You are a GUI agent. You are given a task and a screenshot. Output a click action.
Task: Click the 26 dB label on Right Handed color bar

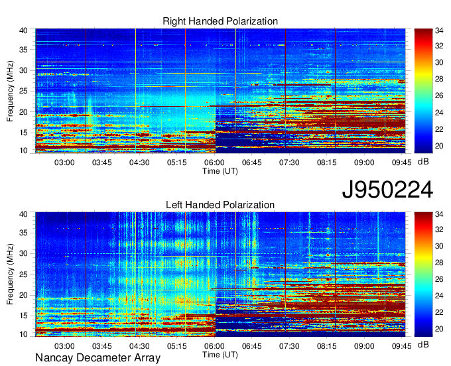(439, 95)
